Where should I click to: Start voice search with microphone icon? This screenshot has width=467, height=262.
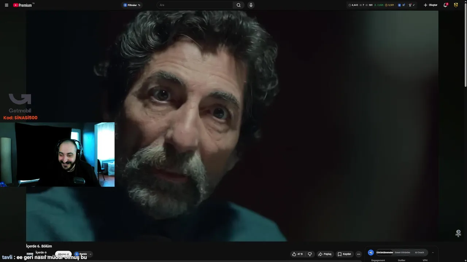[x=251, y=5]
